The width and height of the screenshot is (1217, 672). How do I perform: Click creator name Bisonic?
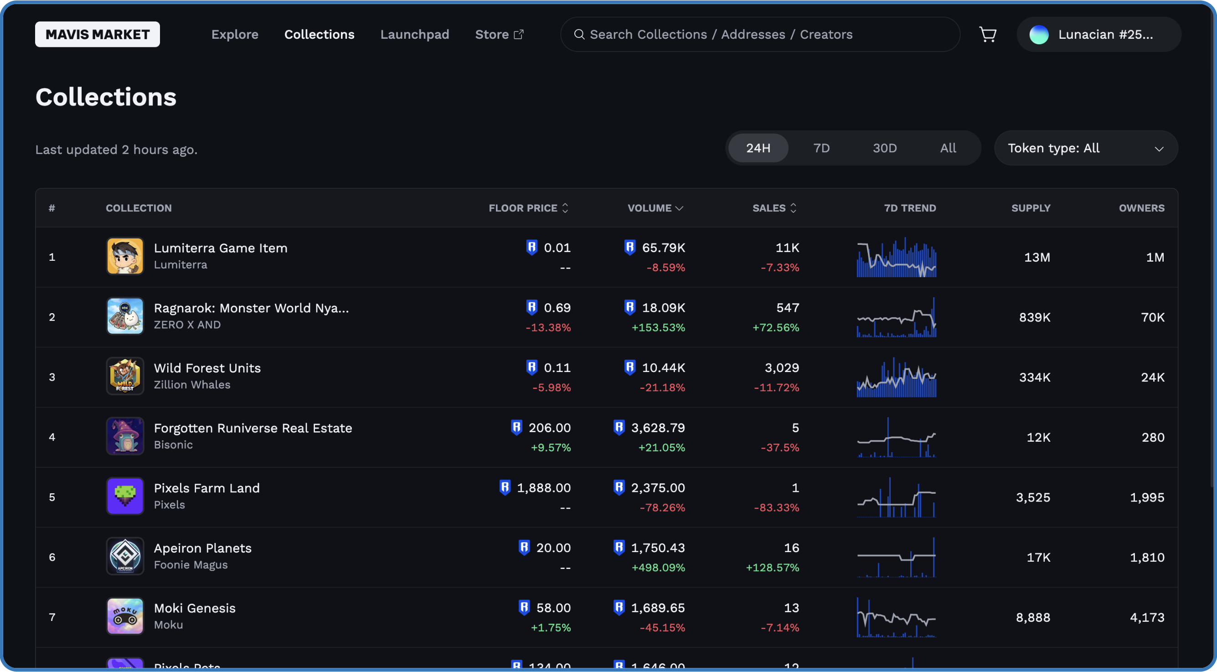(x=173, y=445)
